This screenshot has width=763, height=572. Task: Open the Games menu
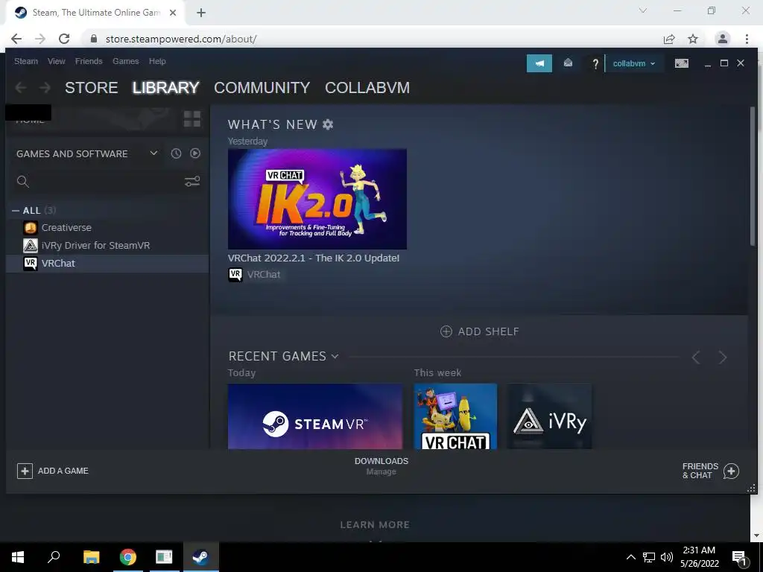click(125, 61)
